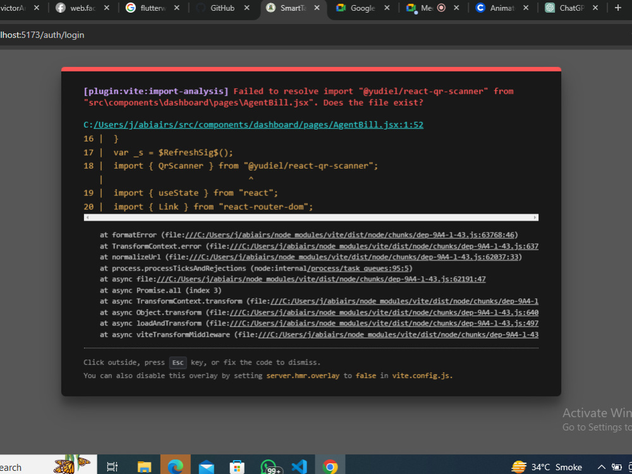Open viteTransformMiddleware stack trace file link
This screenshot has height=474, width=632.
tap(398, 334)
